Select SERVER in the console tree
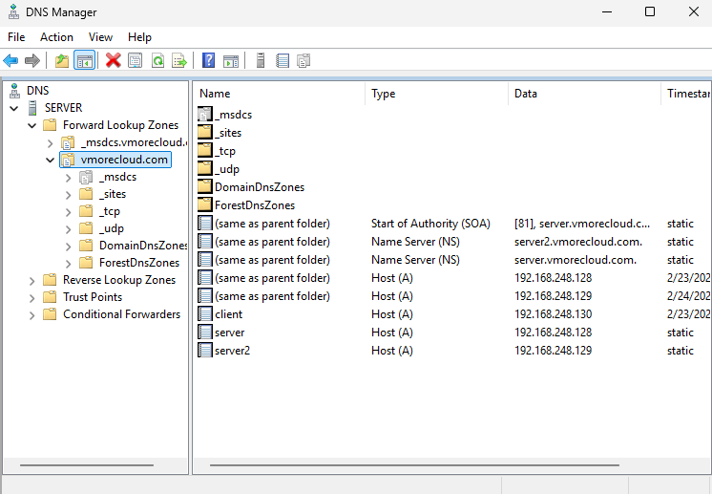712x494 pixels. [x=63, y=108]
